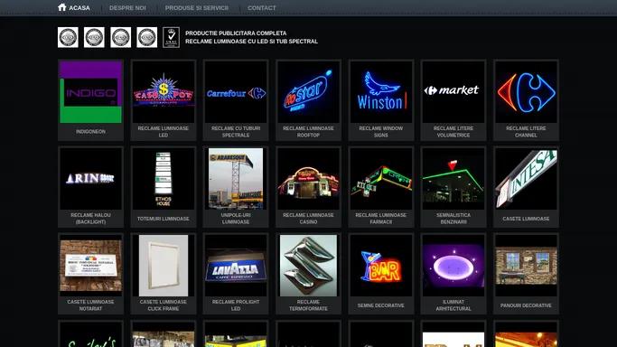Image resolution: width=617 pixels, height=347 pixels.
Task: Click RECLAME LUMINOASE CASINO link
Action: 309,219
